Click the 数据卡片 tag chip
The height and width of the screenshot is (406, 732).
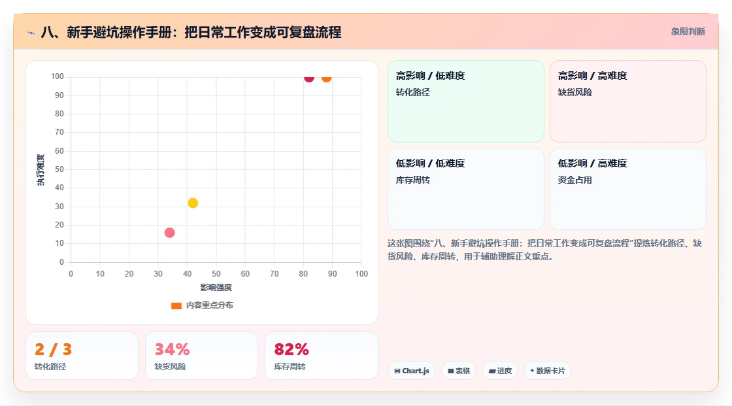coord(548,371)
